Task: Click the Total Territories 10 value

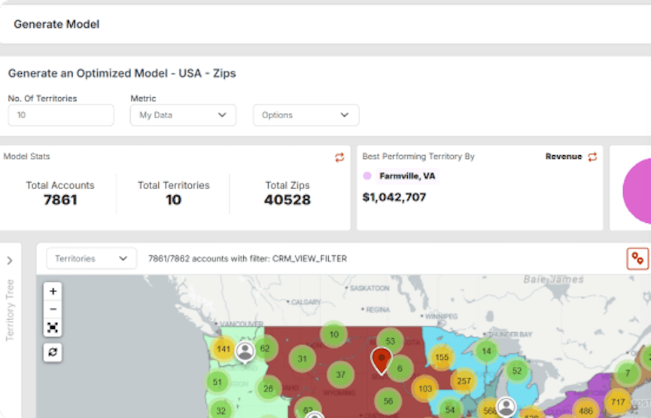Action: [174, 200]
